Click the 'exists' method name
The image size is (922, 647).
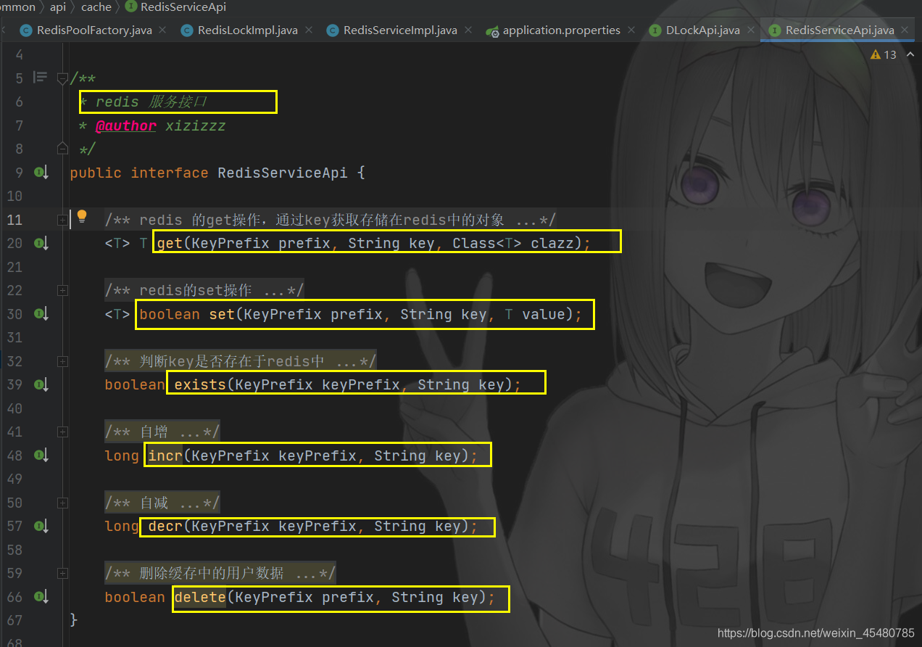coord(201,384)
